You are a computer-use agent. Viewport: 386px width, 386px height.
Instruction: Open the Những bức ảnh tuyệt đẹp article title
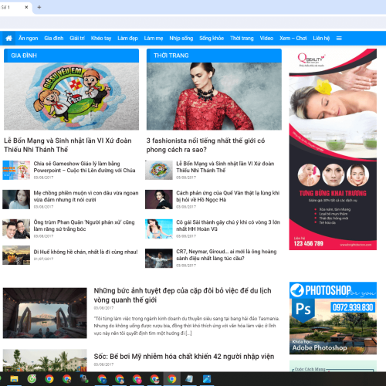182,296
